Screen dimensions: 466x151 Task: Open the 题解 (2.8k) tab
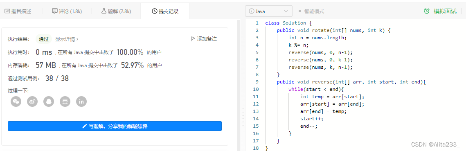tap(116, 11)
